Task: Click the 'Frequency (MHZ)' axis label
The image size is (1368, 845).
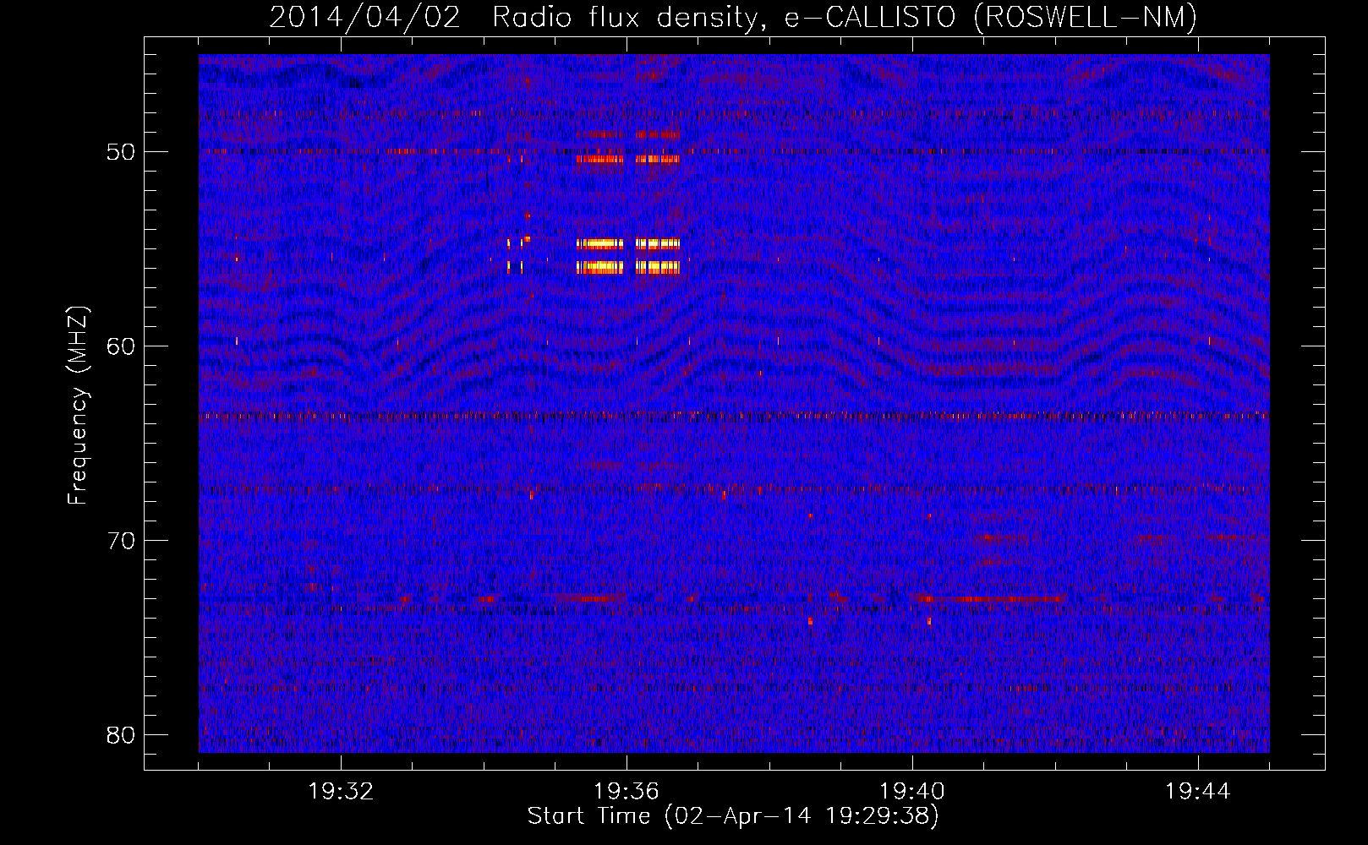Action: [78, 406]
